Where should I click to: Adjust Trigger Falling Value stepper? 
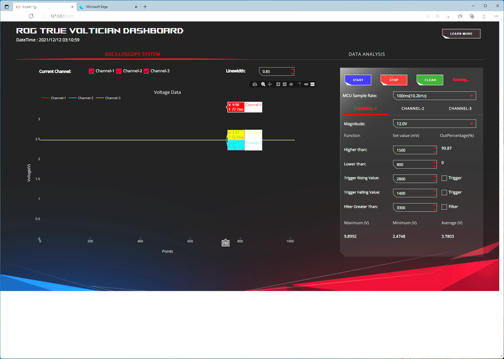[434, 193]
